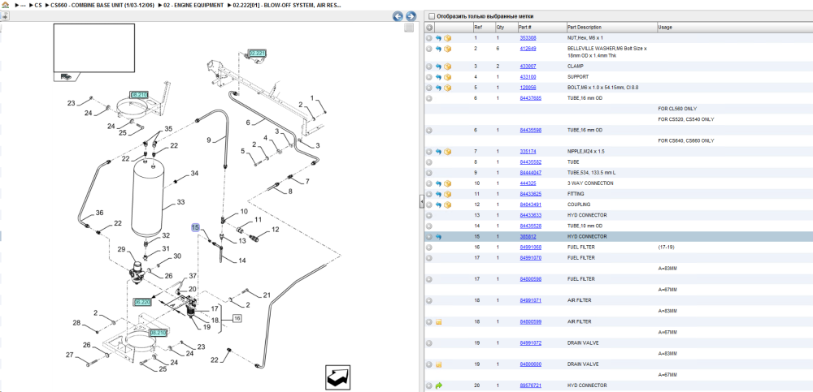Click yellow box icon for FITTING row
Viewport: 813px width, 392px height.
pyautogui.click(x=447, y=194)
